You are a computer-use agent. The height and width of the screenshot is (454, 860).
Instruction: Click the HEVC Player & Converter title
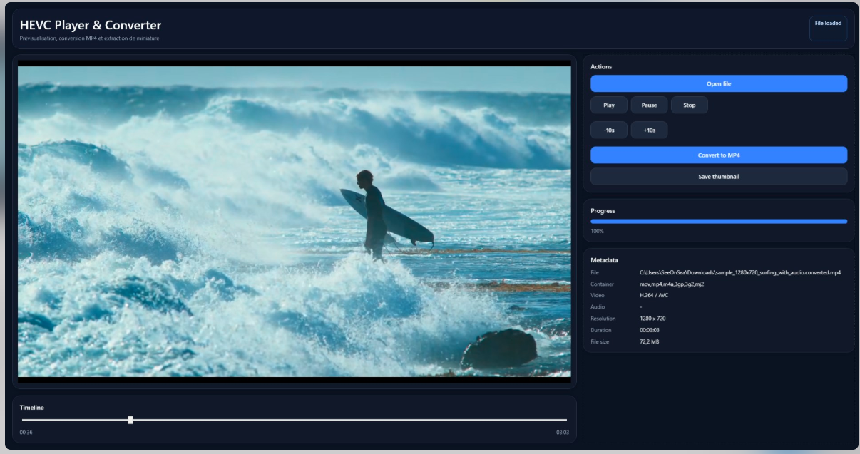pos(91,26)
